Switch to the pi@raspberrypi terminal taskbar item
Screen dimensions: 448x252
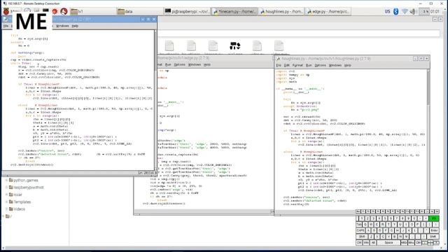188,11
